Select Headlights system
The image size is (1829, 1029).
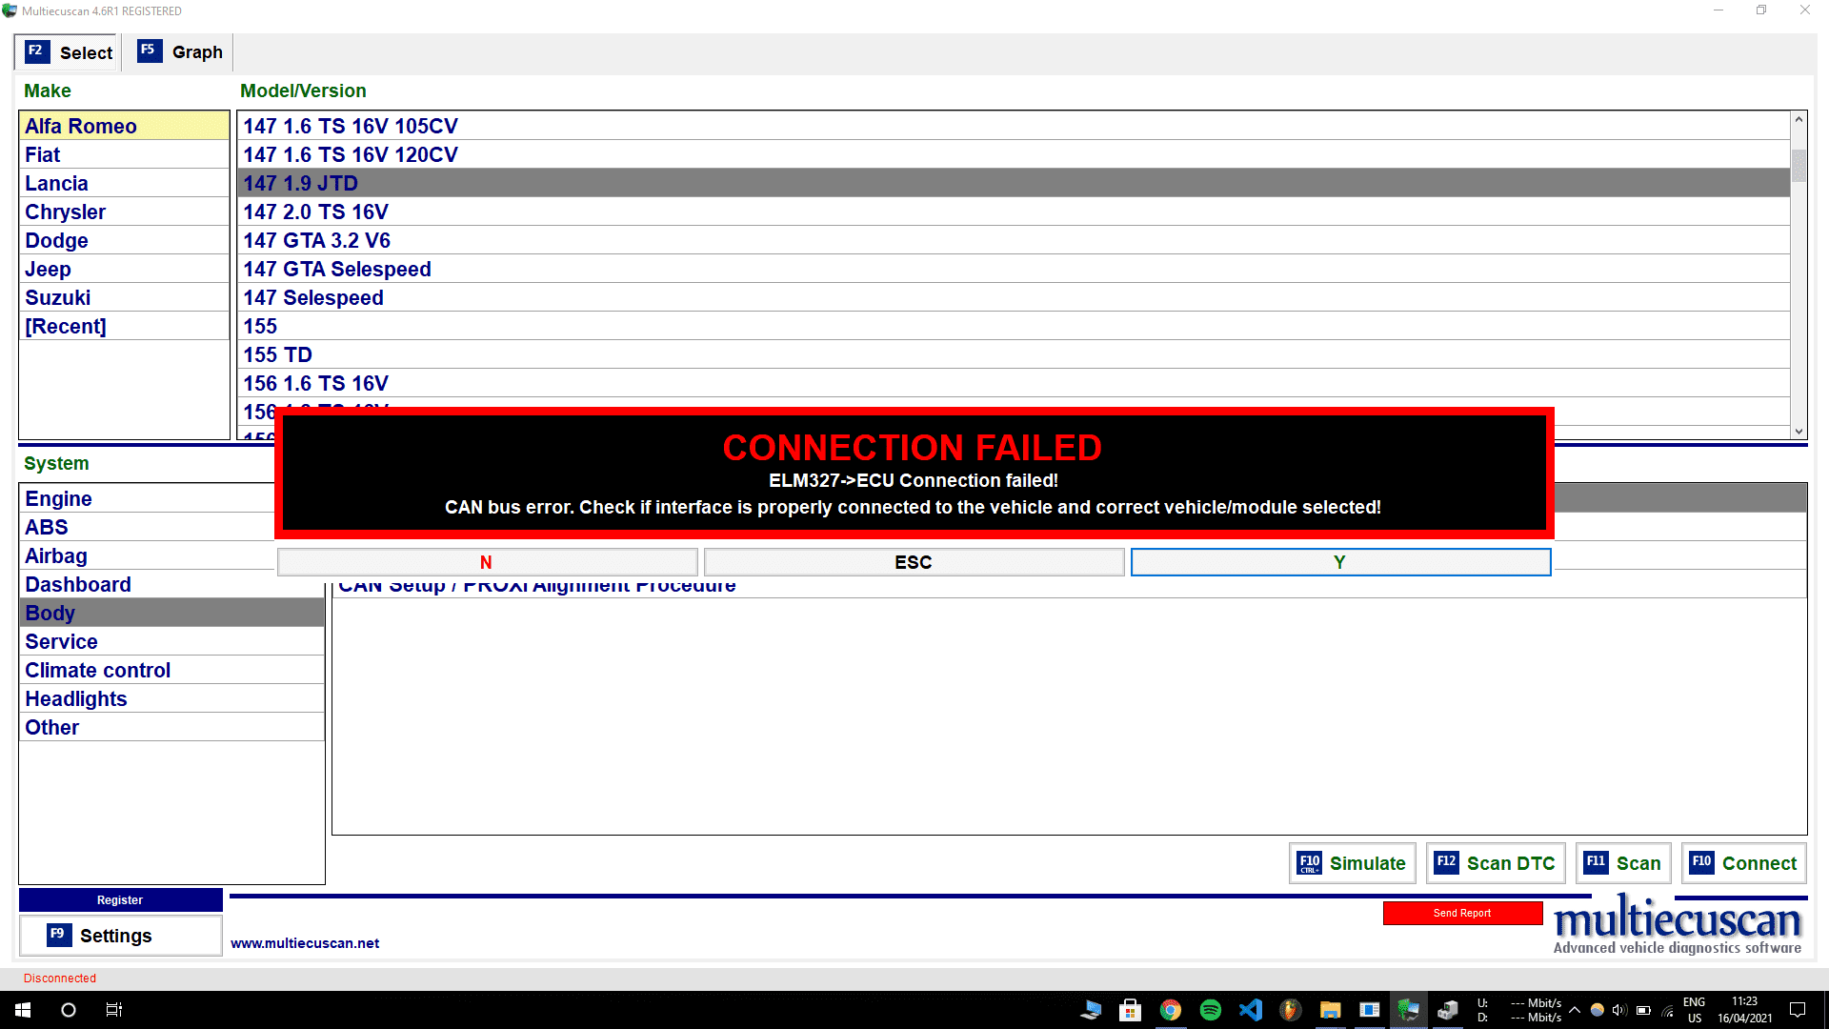pyautogui.click(x=171, y=698)
